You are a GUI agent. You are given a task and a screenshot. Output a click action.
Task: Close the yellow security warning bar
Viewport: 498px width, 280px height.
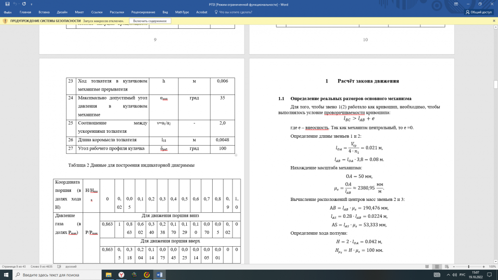click(494, 21)
